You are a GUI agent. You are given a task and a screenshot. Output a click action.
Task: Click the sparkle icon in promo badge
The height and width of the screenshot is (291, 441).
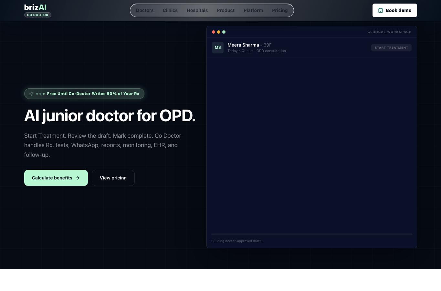[x=31, y=94]
